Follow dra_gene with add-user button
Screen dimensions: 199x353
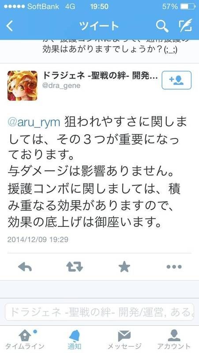(176, 80)
